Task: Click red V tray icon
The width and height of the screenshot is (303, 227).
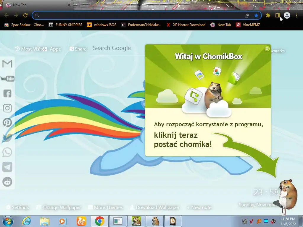Action: tap(252, 221)
